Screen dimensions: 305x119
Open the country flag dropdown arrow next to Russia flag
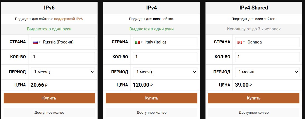(40, 42)
